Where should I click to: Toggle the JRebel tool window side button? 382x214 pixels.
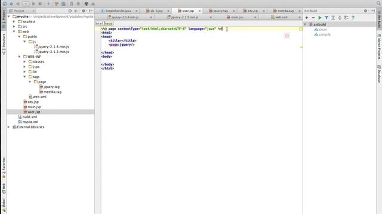click(x=4, y=206)
